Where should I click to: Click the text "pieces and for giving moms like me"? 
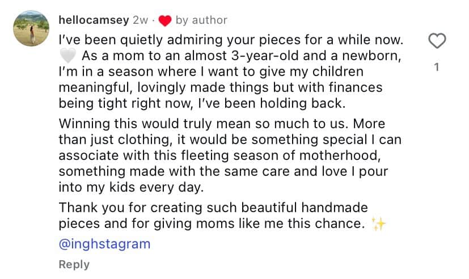pos(211,223)
